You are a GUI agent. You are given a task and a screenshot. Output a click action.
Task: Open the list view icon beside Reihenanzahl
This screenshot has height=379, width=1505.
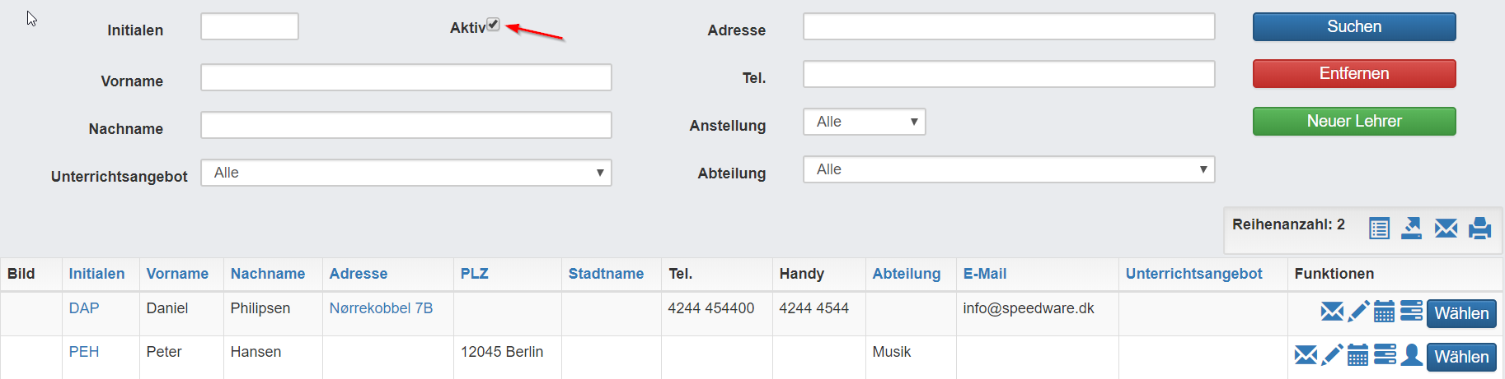point(1379,228)
